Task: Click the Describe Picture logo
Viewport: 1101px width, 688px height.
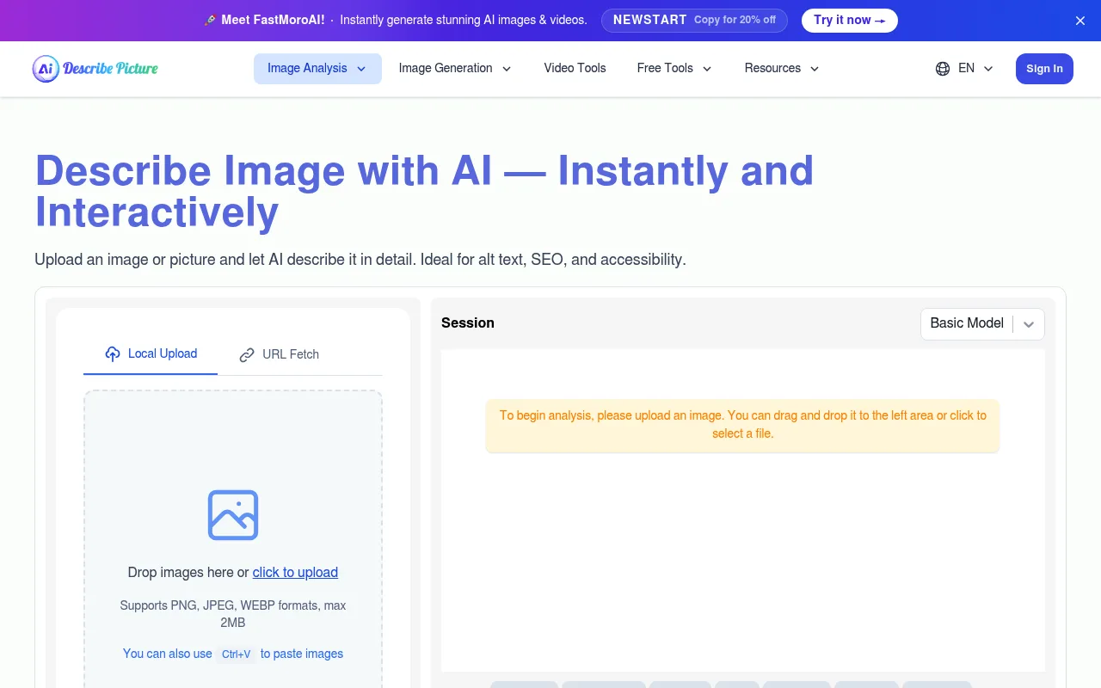Action: click(x=95, y=69)
